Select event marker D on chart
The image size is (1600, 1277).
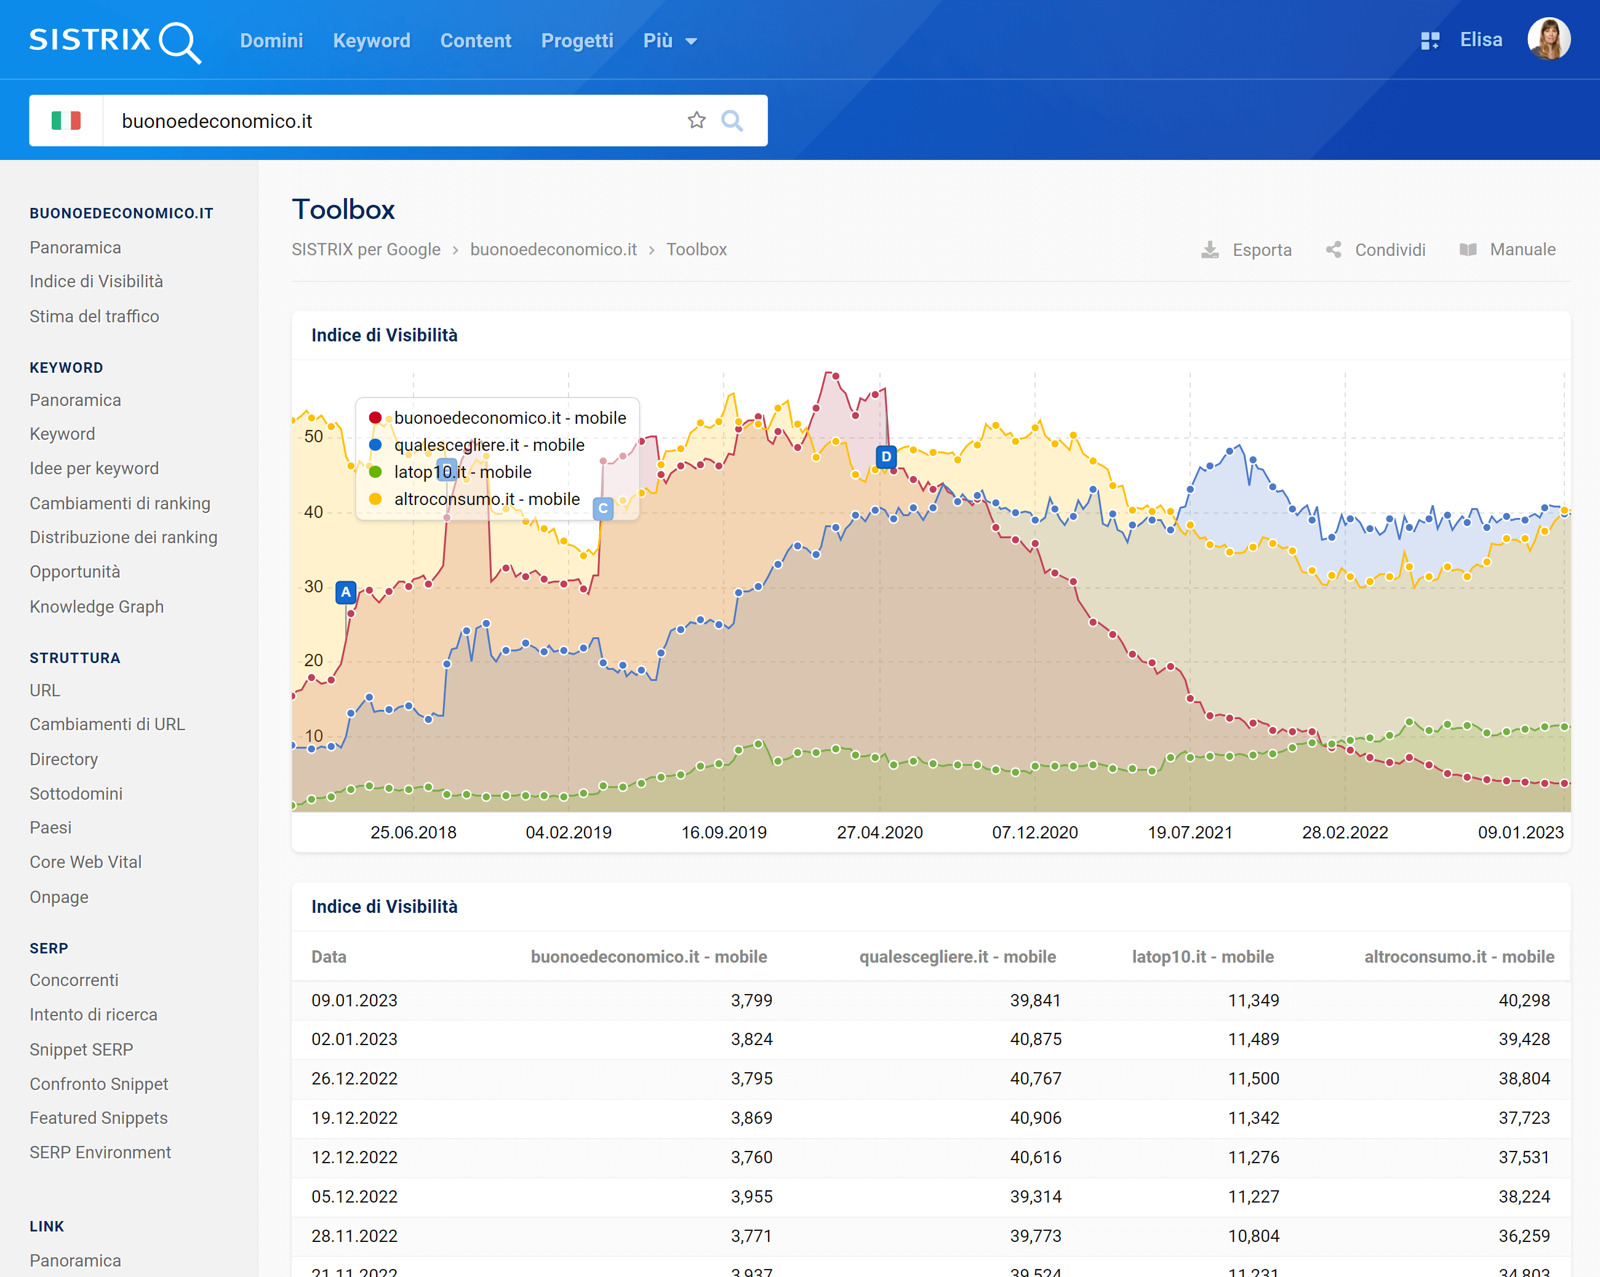point(886,456)
